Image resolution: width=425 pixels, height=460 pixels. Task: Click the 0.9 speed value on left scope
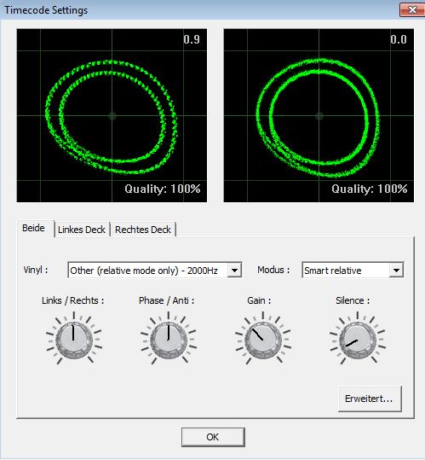point(192,39)
